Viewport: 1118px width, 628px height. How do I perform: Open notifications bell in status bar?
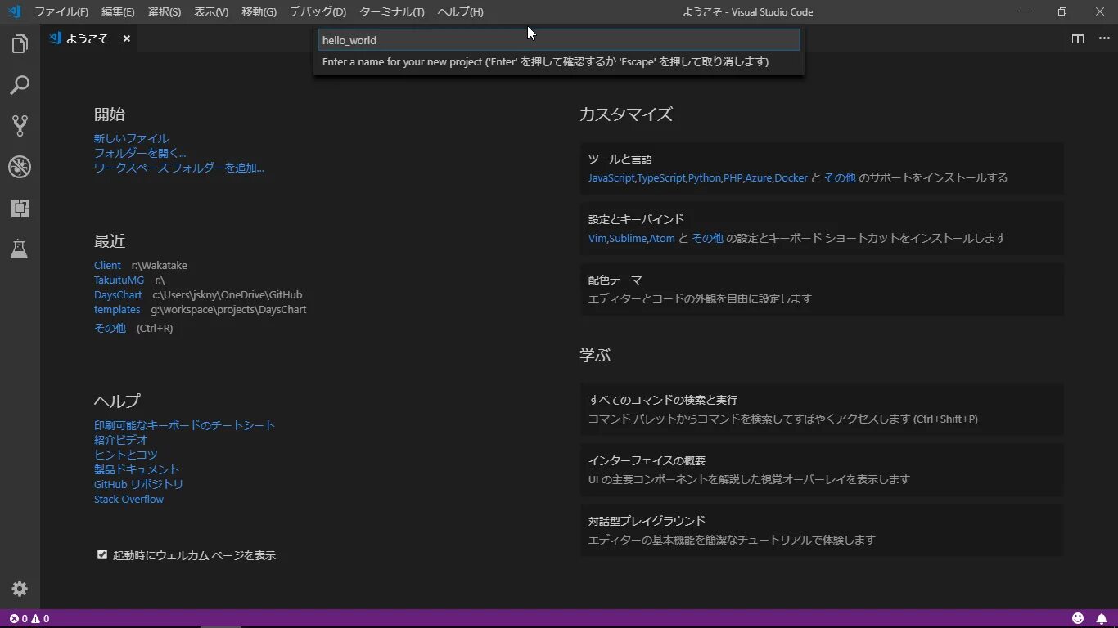pyautogui.click(x=1102, y=618)
